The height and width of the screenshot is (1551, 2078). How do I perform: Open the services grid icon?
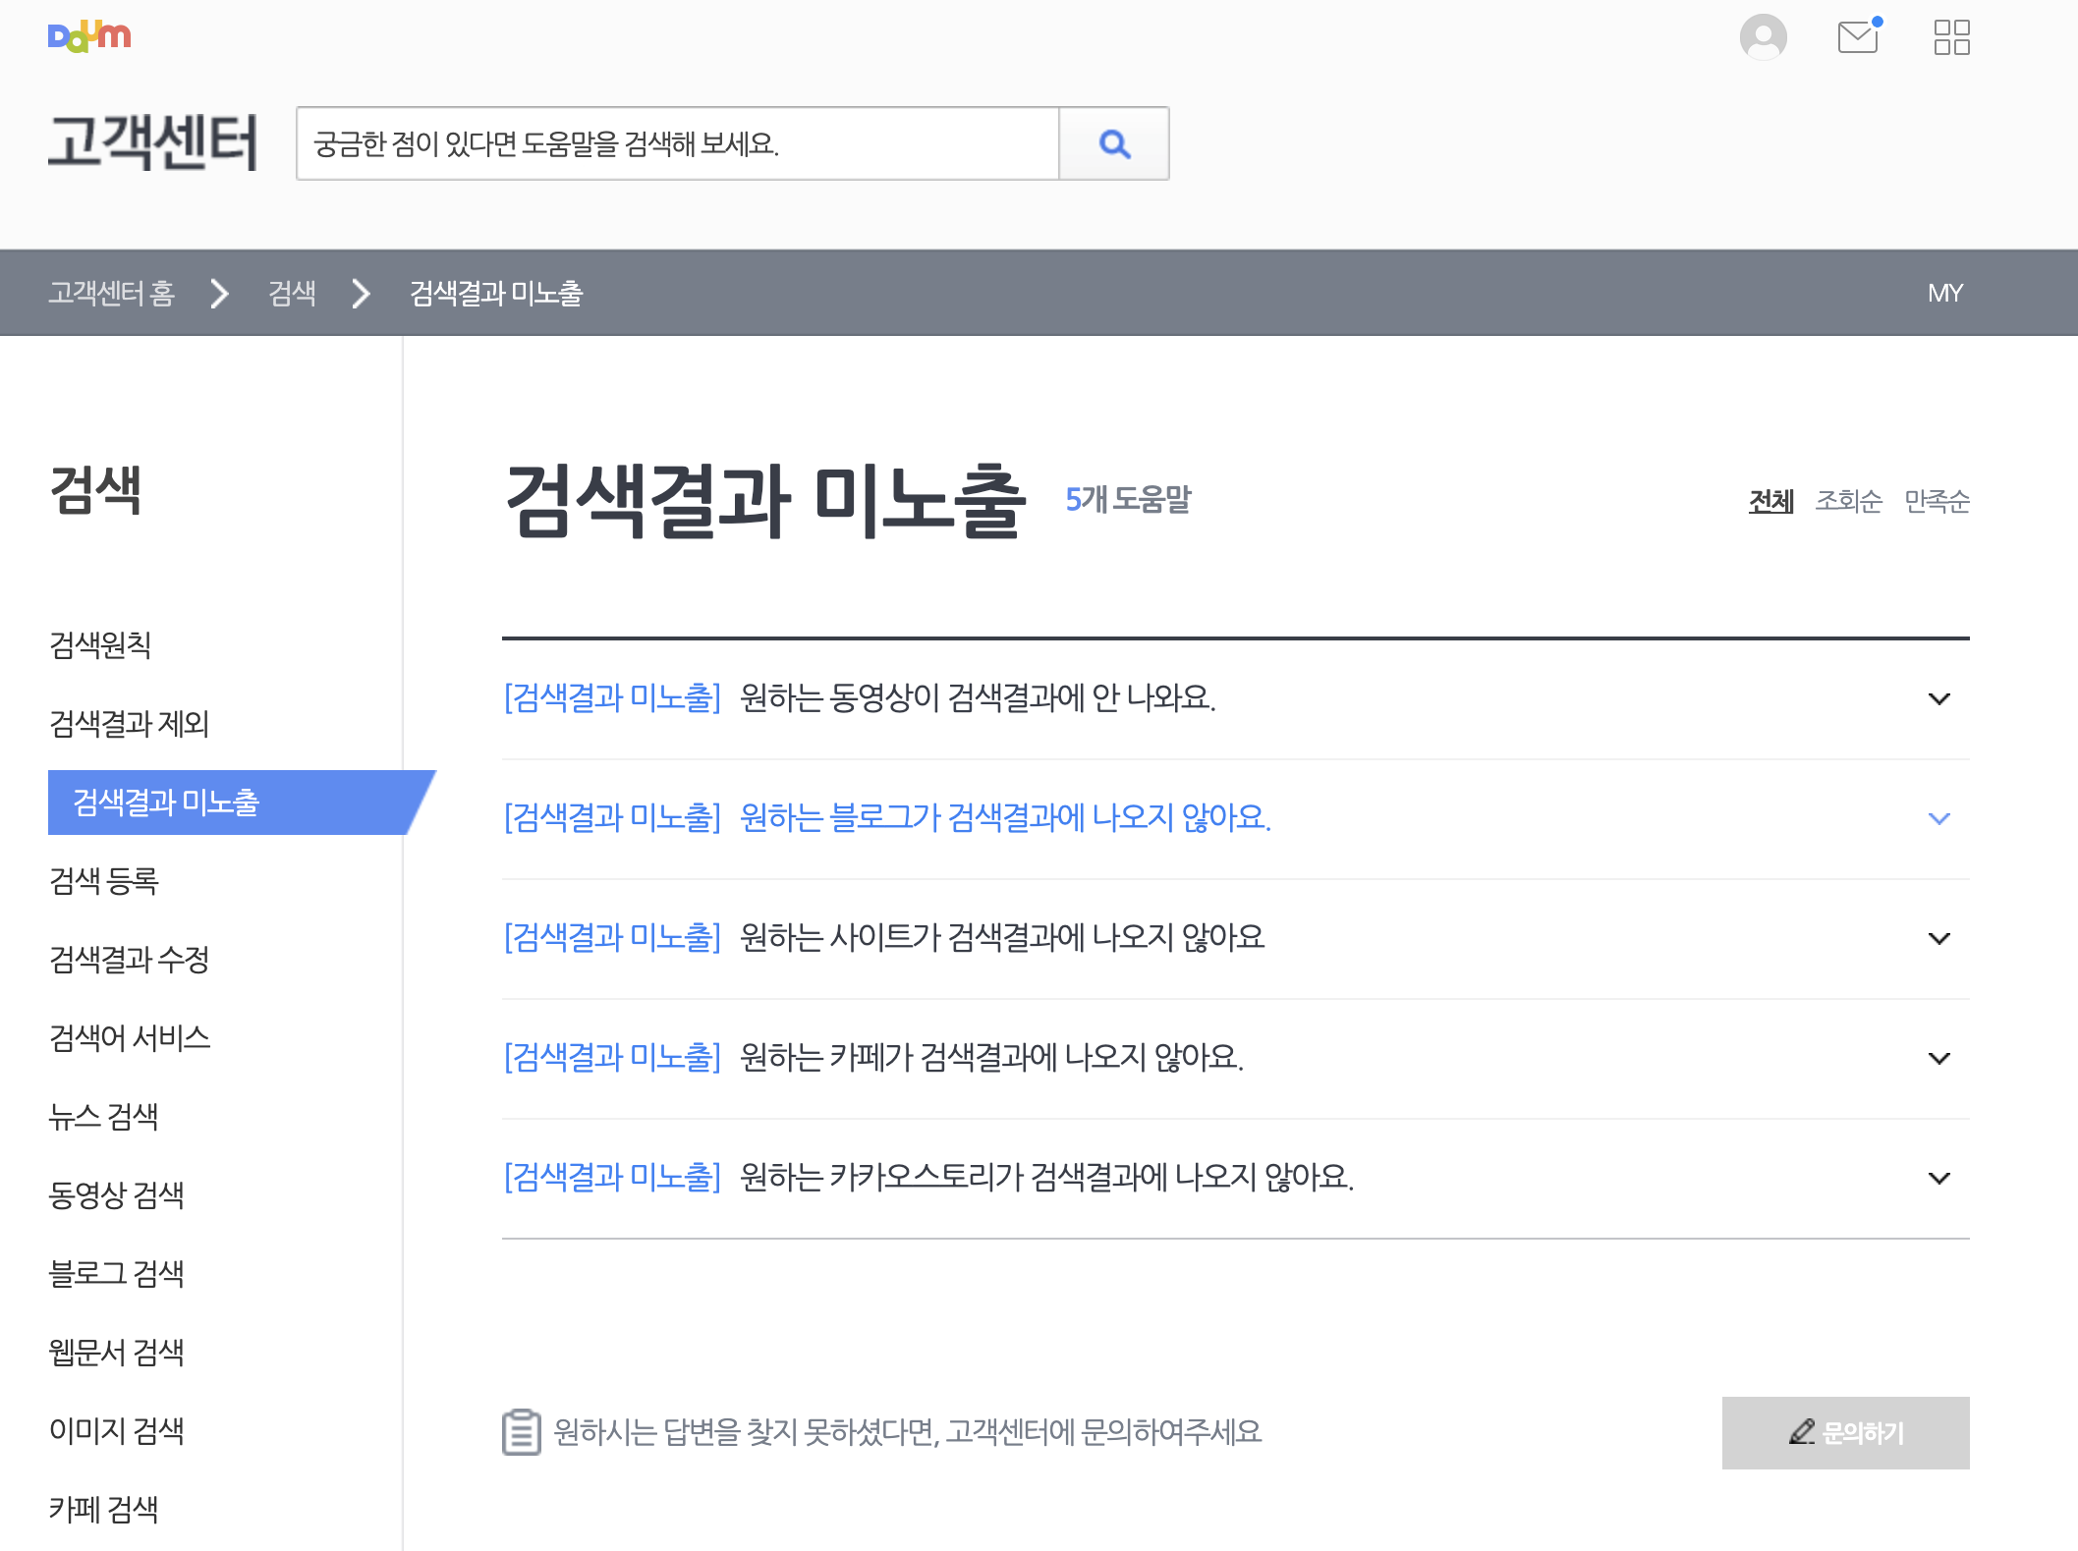(1951, 37)
